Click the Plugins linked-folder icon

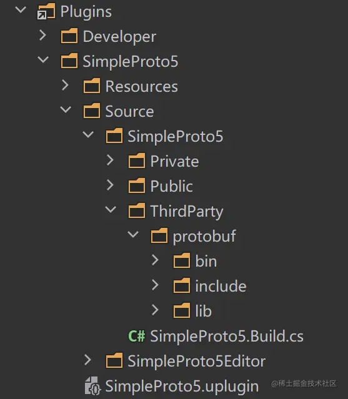pos(46,11)
